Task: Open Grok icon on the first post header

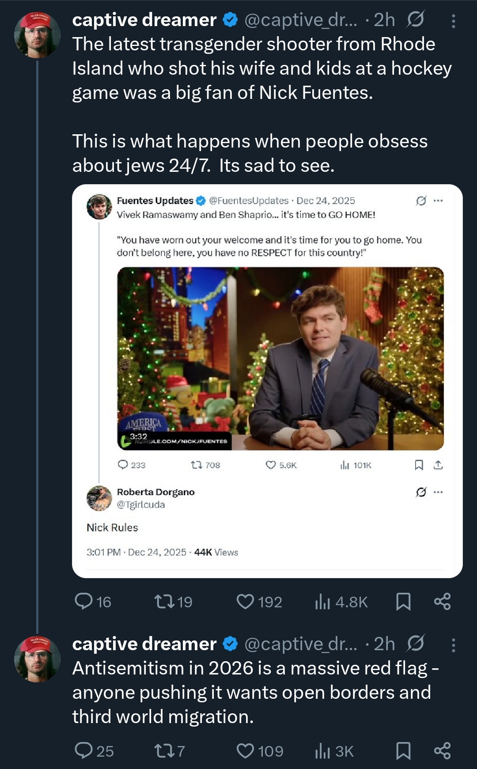Action: coord(415,19)
